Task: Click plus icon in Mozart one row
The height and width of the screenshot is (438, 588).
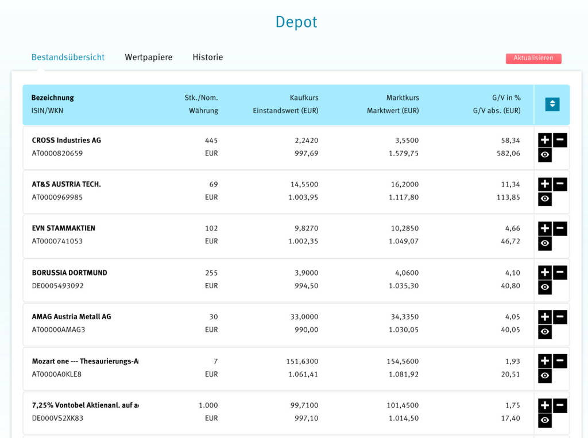Action: [545, 361]
